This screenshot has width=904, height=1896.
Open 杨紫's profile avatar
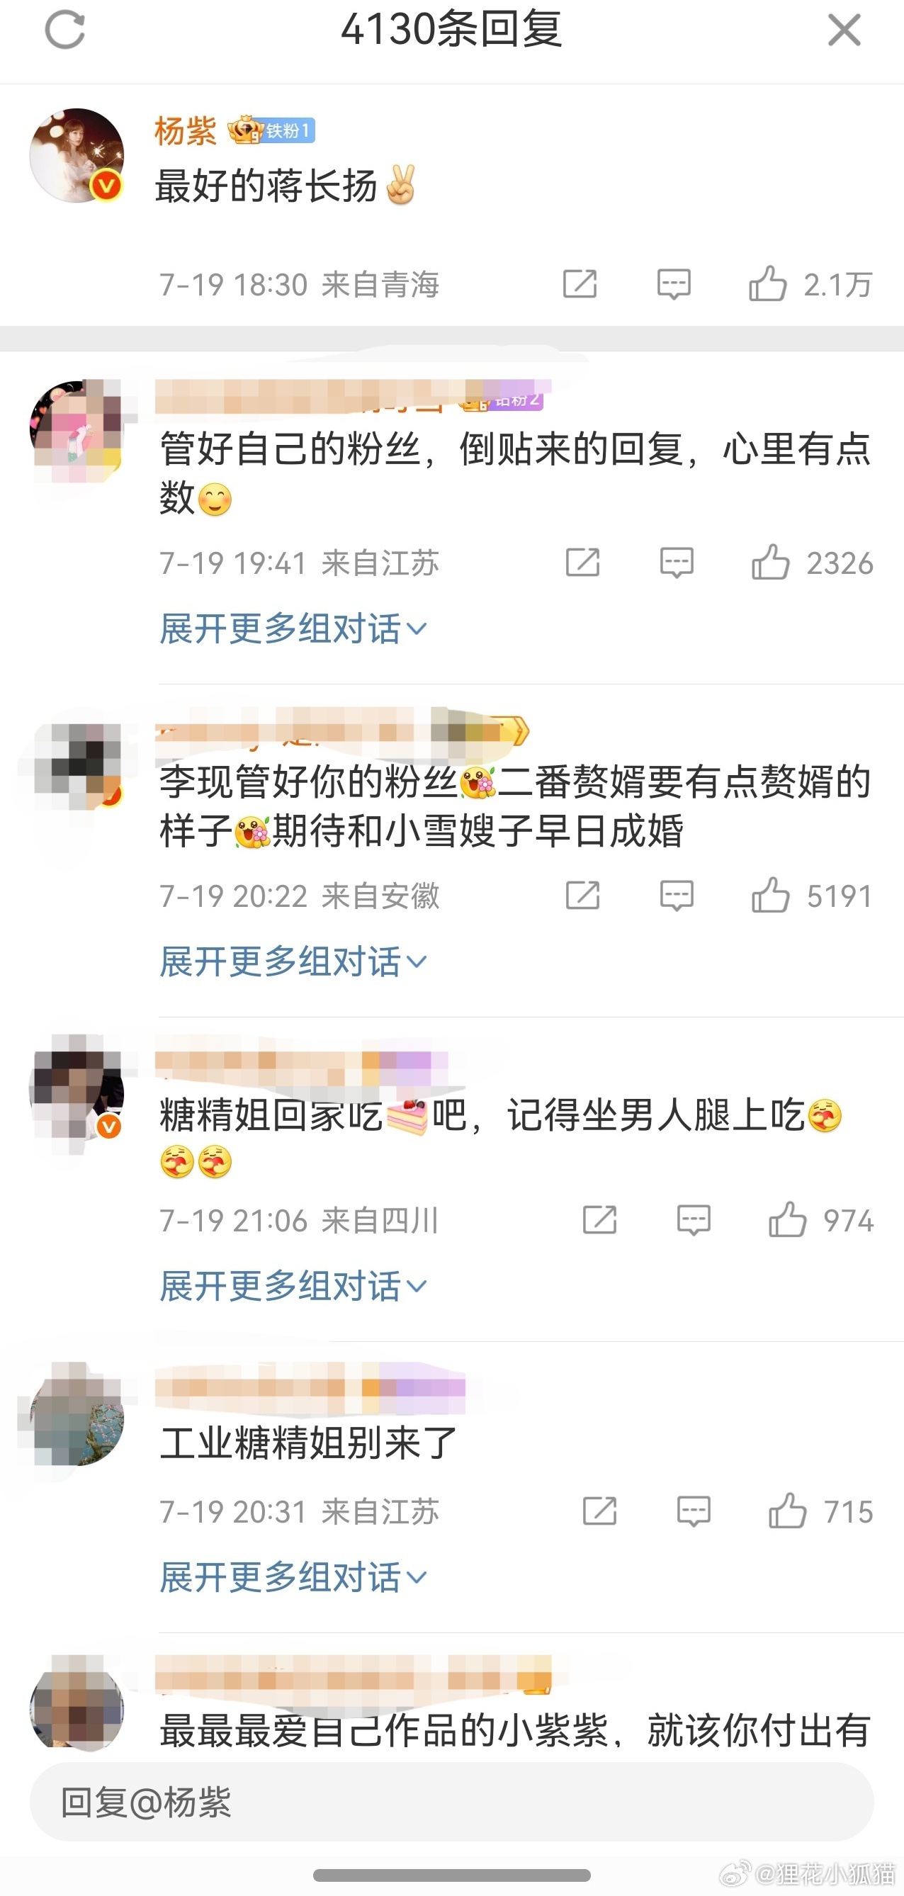(x=77, y=156)
